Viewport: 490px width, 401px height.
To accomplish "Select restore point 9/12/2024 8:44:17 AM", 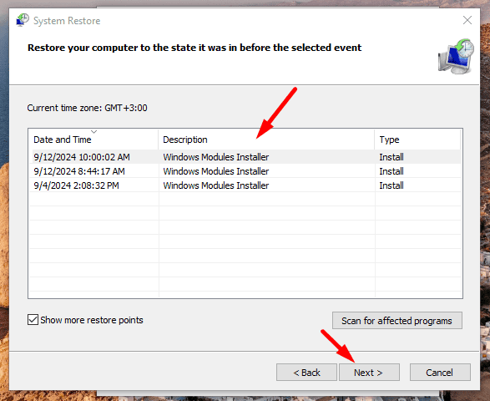I will pyautogui.click(x=245, y=171).
